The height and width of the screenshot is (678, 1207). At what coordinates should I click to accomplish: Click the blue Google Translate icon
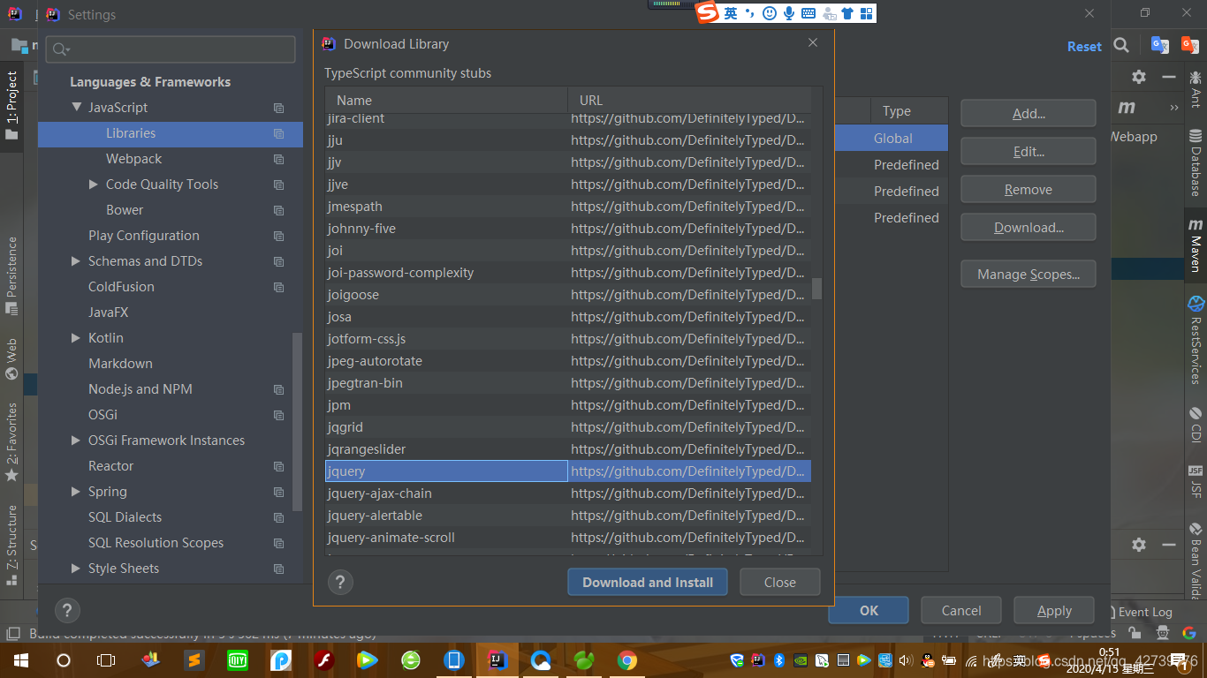[x=1159, y=45]
